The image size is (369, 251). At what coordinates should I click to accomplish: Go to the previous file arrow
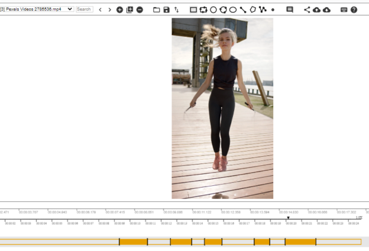tap(101, 9)
